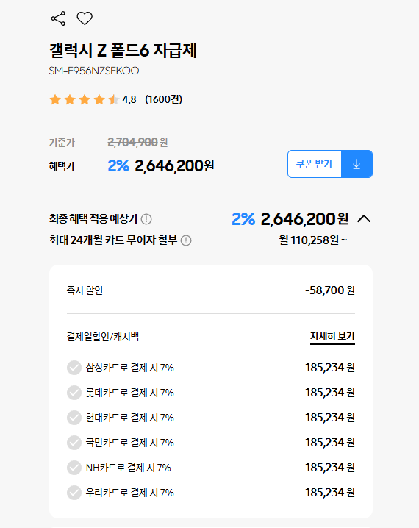Image resolution: width=419 pixels, height=528 pixels.
Task: Open info icon next to 카드 무이자 할부
Action: point(186,240)
